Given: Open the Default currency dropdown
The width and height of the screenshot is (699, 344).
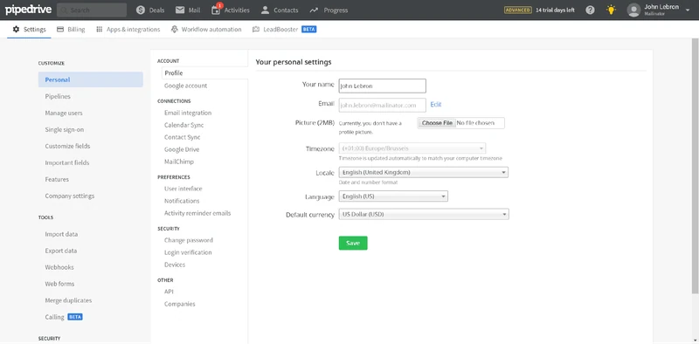Looking at the screenshot, I should pos(424,214).
